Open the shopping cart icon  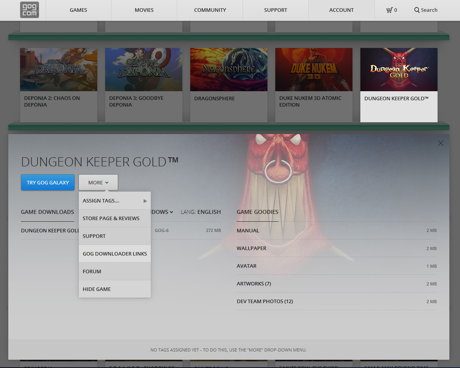389,10
